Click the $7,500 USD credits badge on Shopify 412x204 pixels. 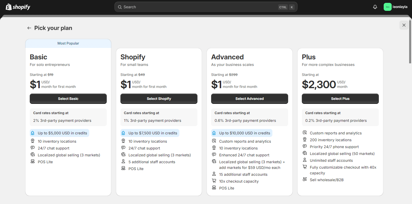[x=150, y=133]
